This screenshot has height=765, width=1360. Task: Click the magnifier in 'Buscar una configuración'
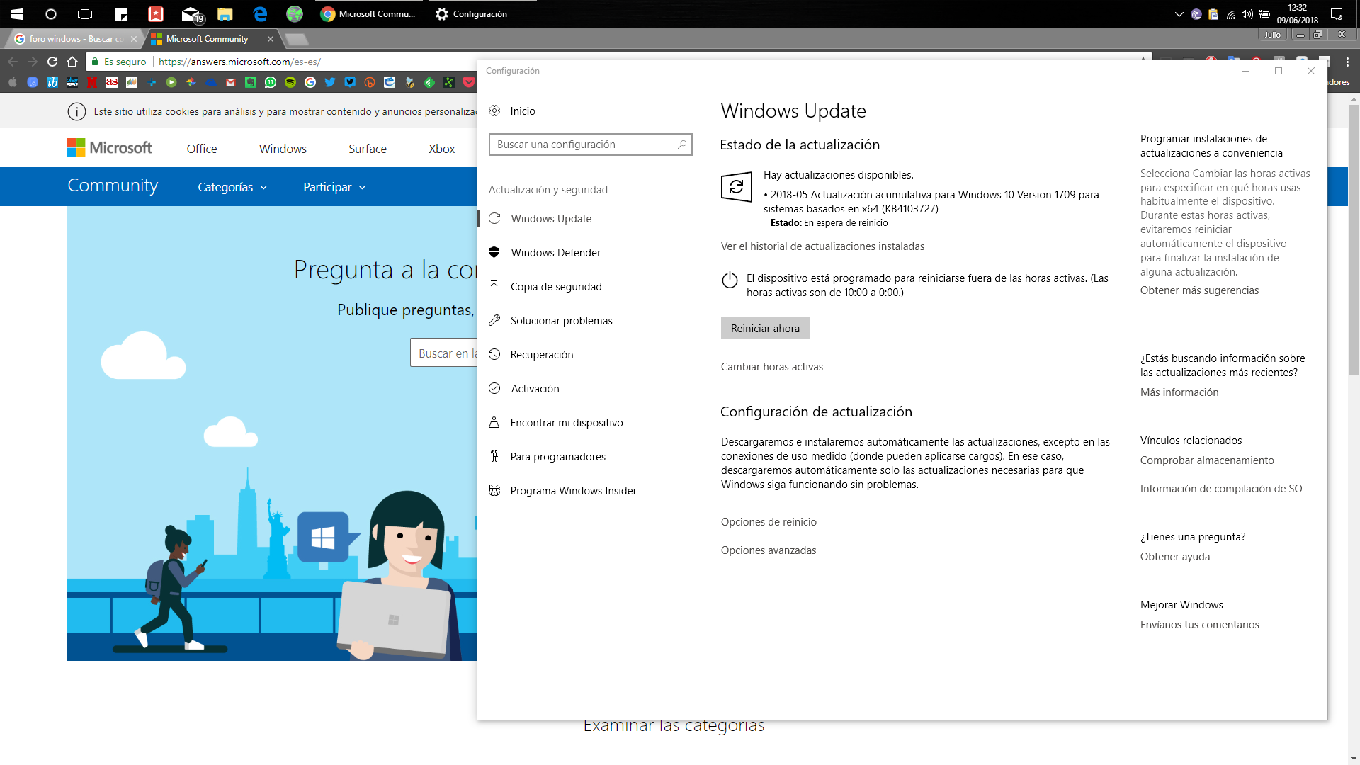tap(682, 144)
